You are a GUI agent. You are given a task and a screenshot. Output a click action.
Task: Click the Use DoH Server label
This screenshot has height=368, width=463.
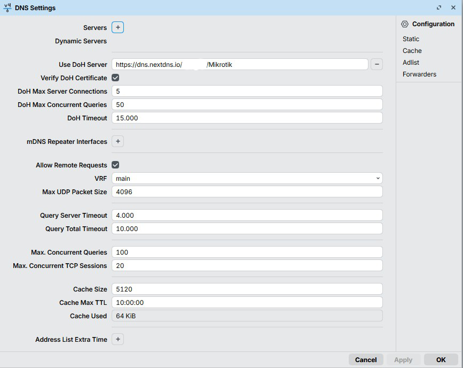(83, 65)
